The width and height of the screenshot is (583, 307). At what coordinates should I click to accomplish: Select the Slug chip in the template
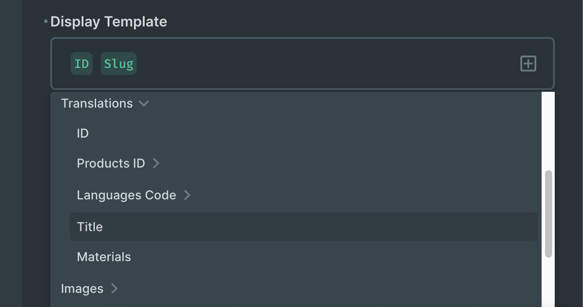[118, 64]
